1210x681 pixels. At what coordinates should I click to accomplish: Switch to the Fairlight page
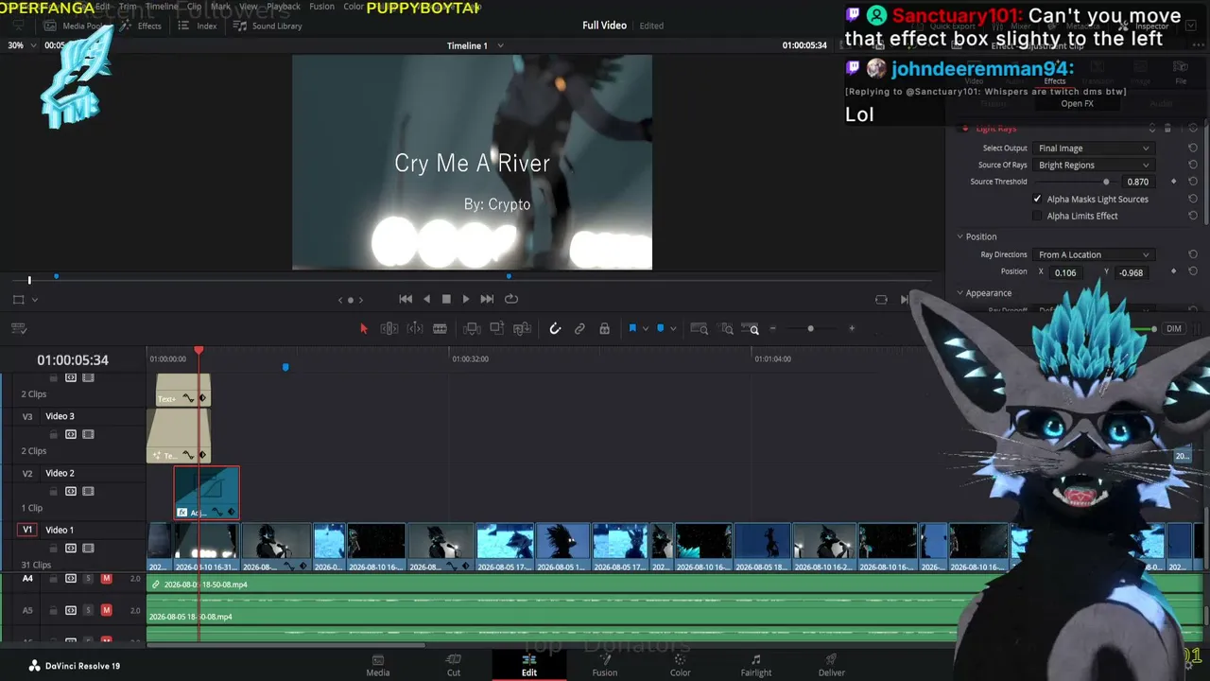click(x=756, y=665)
